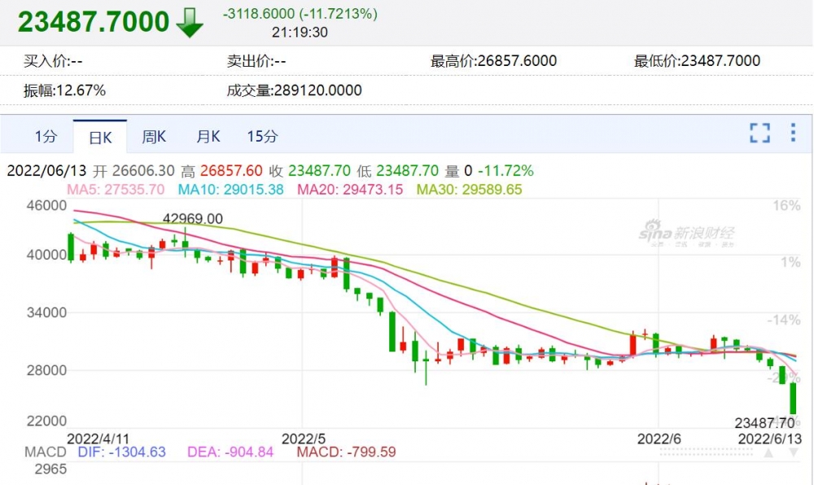Open the fullscreen chart view icon
The width and height of the screenshot is (814, 485).
pos(759,133)
